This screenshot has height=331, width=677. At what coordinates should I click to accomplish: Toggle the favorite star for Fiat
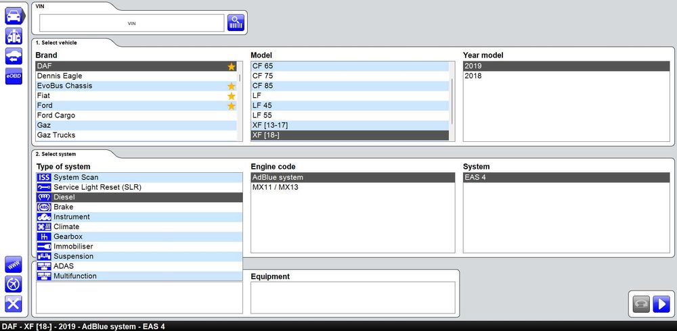232,96
